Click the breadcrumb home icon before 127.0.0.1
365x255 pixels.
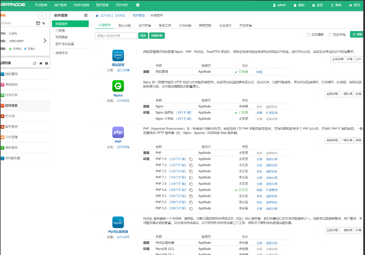pyautogui.click(x=97, y=15)
